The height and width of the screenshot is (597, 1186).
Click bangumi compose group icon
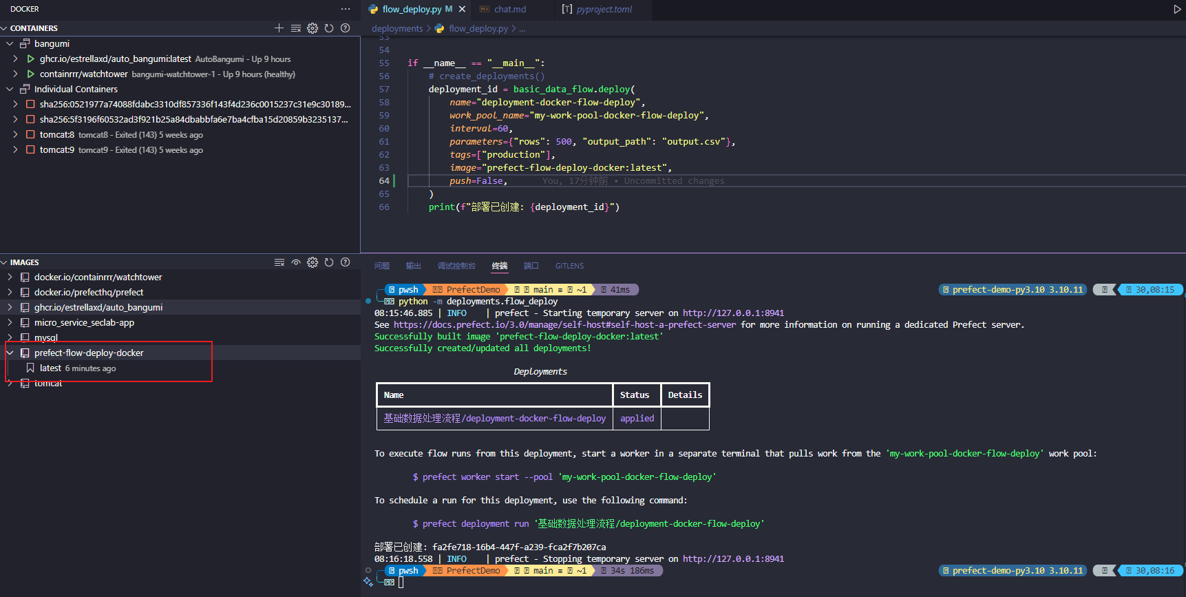coord(25,44)
